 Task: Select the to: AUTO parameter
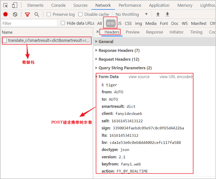click(110, 99)
